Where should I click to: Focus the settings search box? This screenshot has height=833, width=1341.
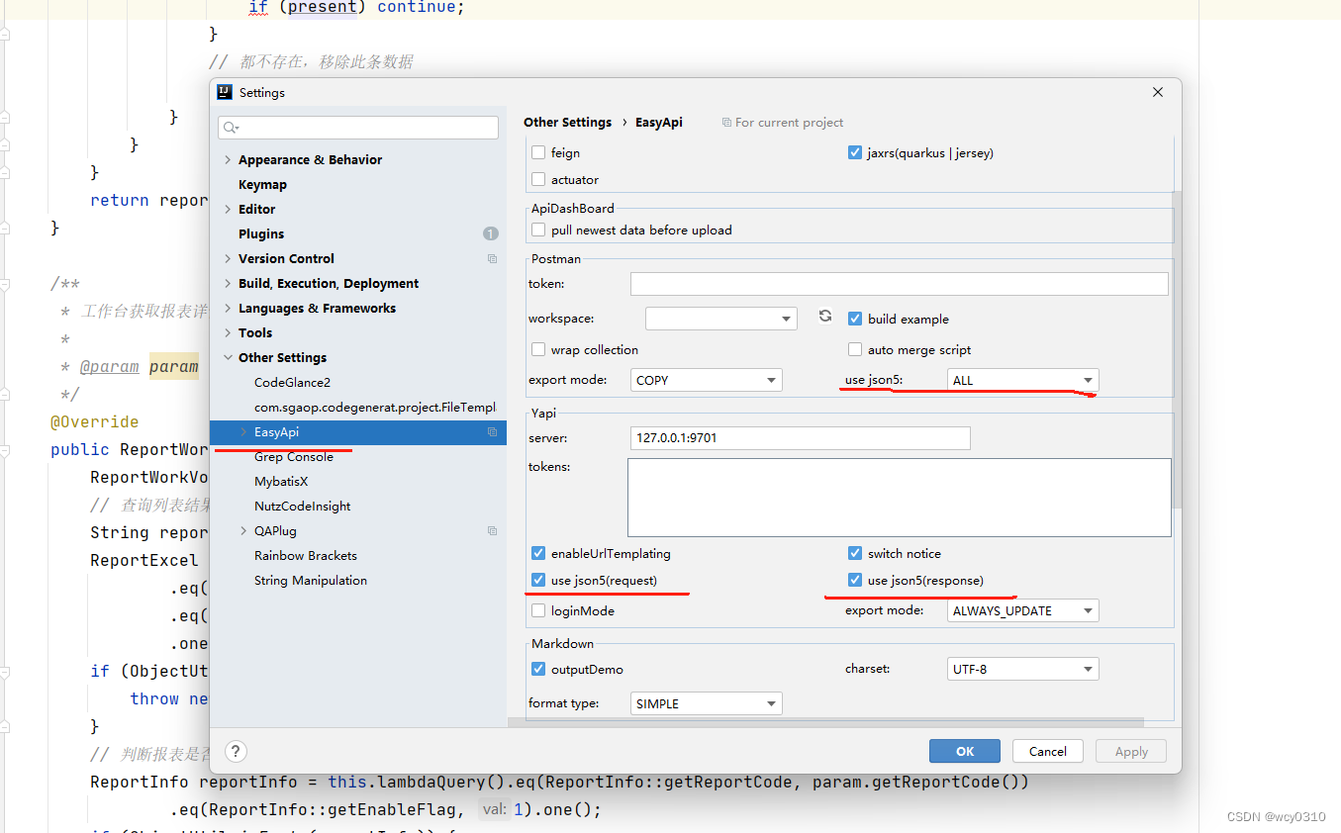click(358, 128)
